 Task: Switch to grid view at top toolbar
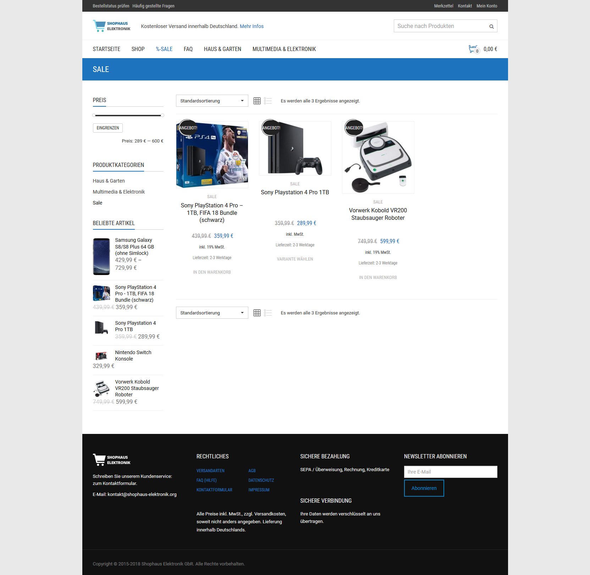257,101
